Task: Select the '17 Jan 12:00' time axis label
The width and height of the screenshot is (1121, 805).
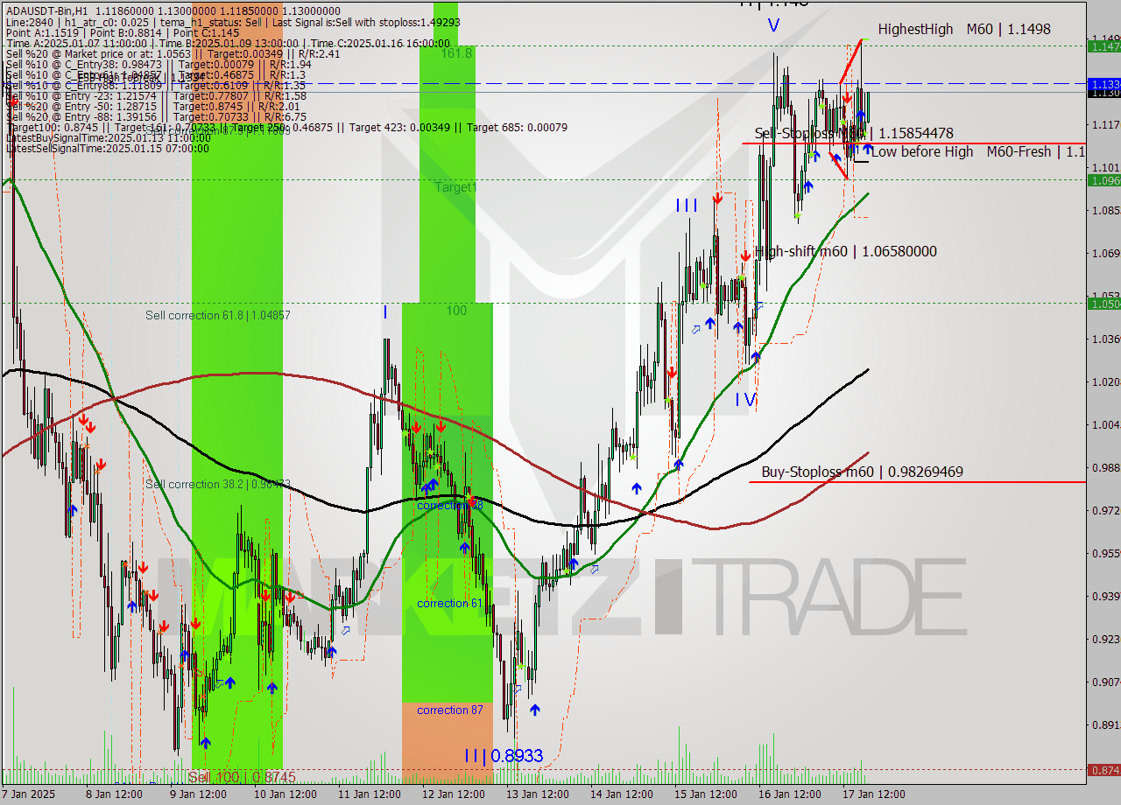Action: click(876, 794)
